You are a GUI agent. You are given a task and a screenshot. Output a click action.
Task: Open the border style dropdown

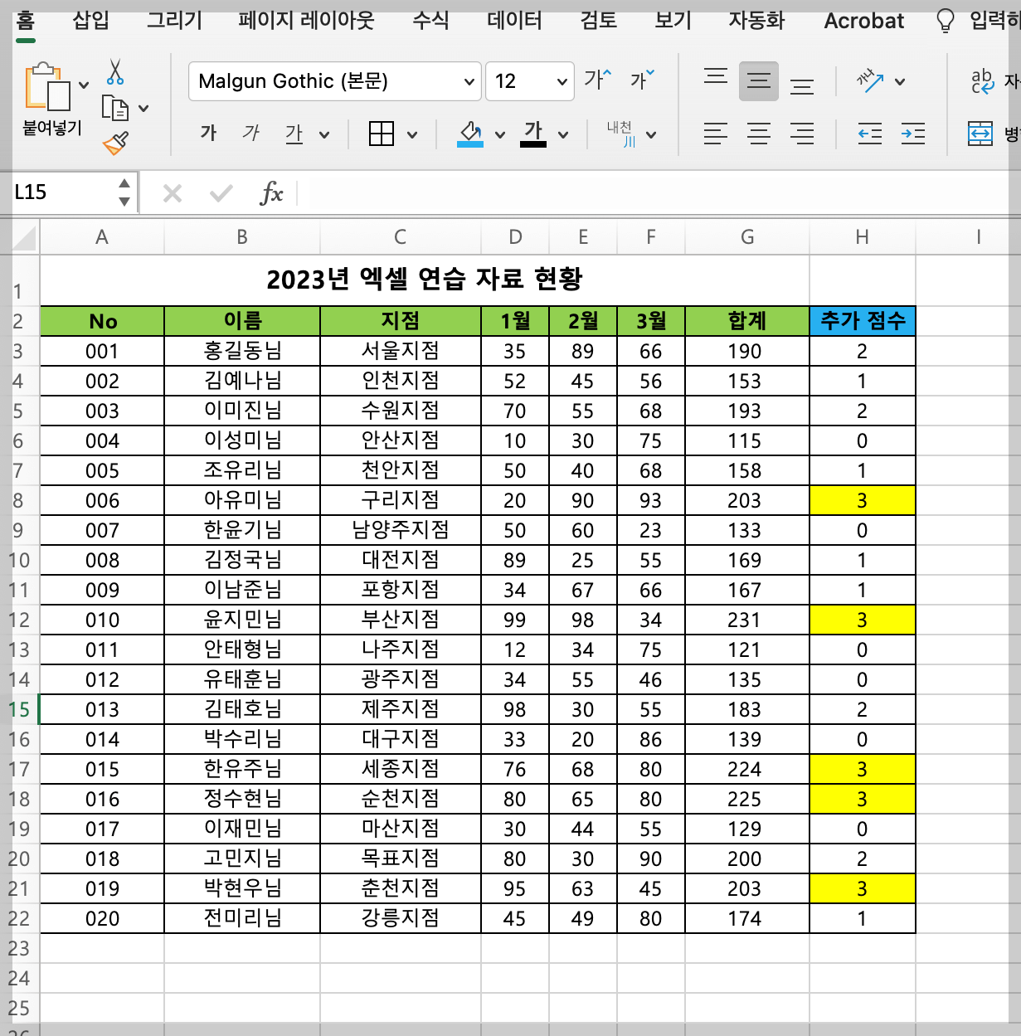coord(411,133)
